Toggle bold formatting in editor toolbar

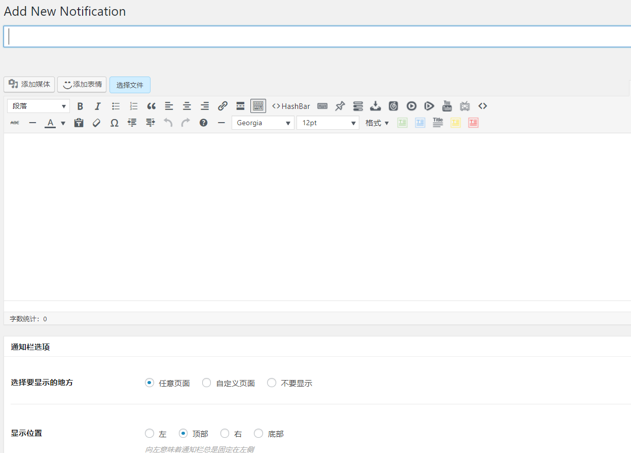80,106
